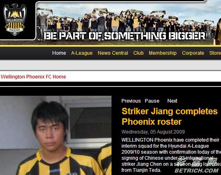This screenshot has width=221, height=175.
Task: Click the Jiang Chen player photo
Action: point(56,136)
